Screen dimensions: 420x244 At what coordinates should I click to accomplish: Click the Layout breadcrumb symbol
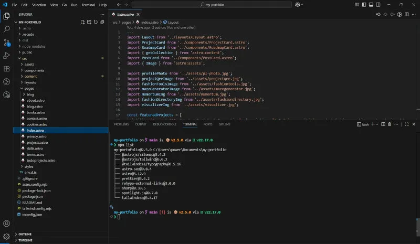173,23
